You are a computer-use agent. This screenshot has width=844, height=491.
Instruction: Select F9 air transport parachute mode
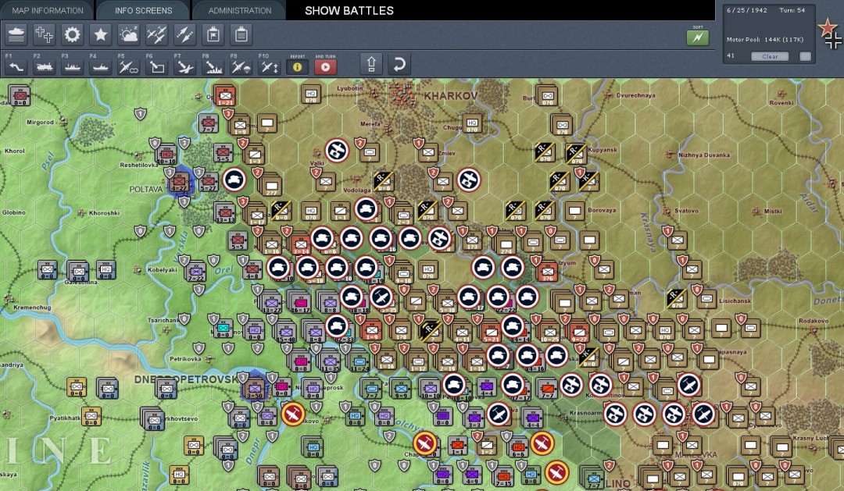[x=241, y=67]
